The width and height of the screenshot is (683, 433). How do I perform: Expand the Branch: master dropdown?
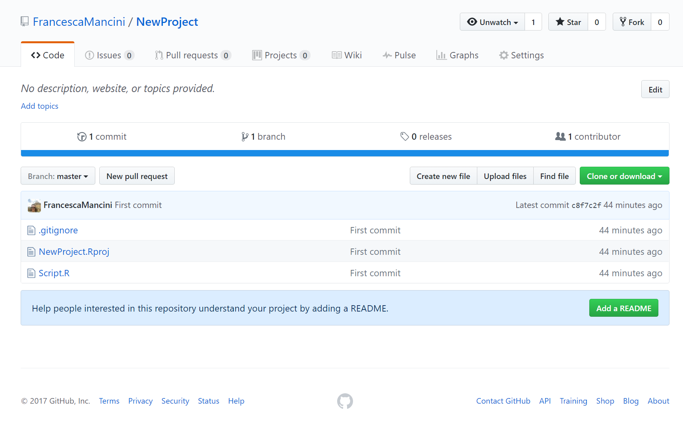(58, 176)
